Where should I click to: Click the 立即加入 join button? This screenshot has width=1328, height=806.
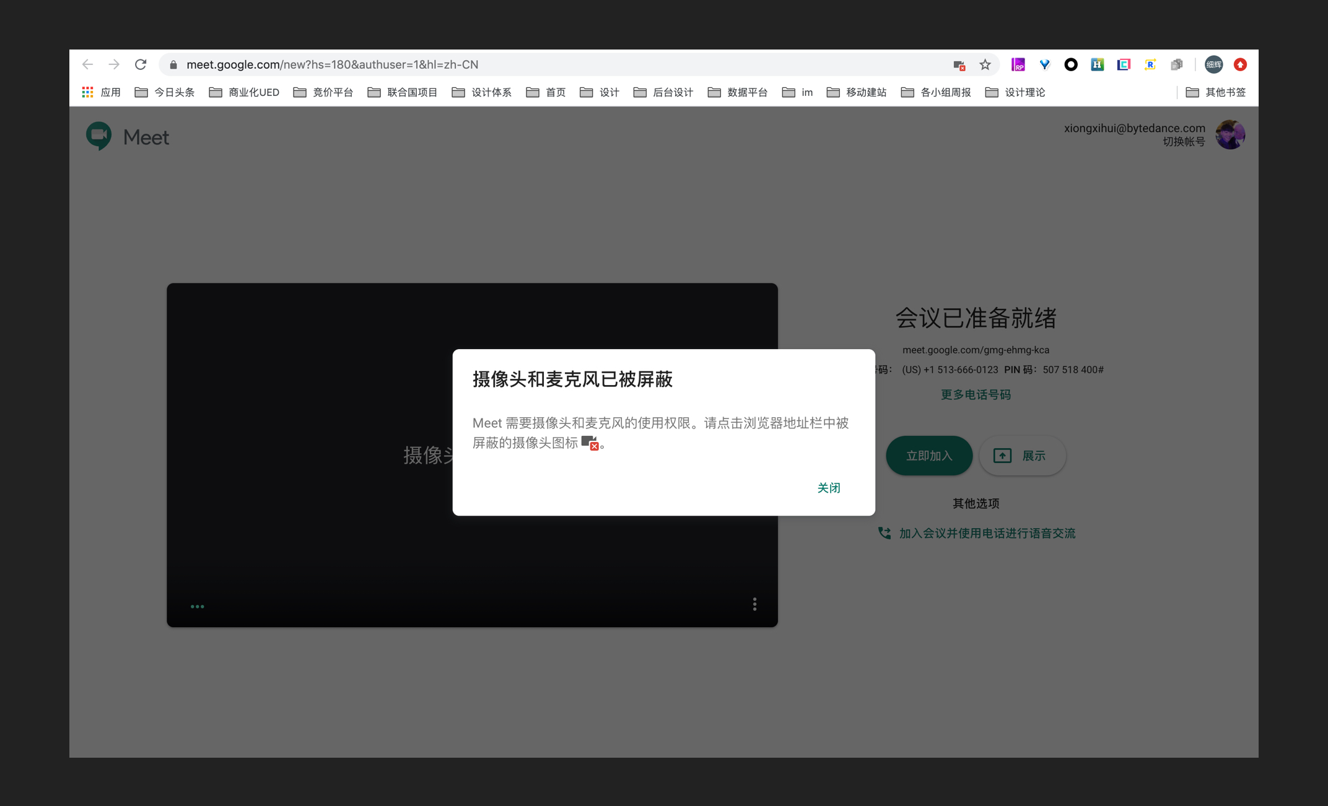(928, 456)
